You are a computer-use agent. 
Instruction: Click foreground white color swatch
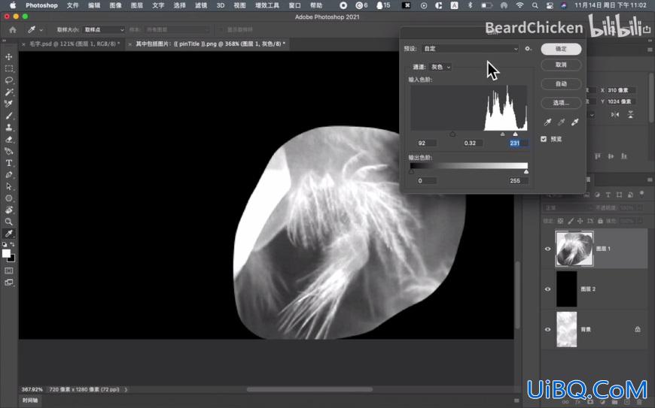coord(6,253)
